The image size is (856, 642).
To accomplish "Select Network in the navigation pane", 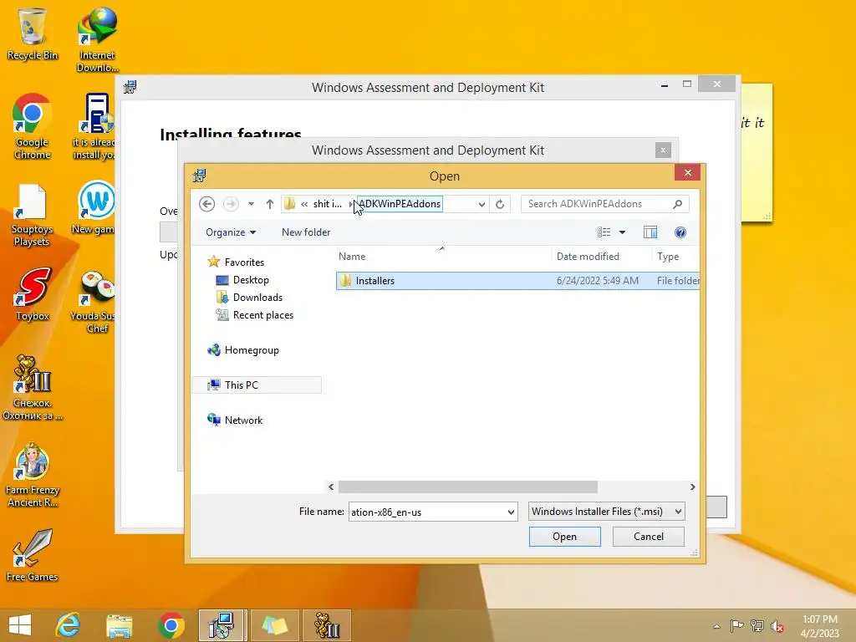I will (x=243, y=420).
